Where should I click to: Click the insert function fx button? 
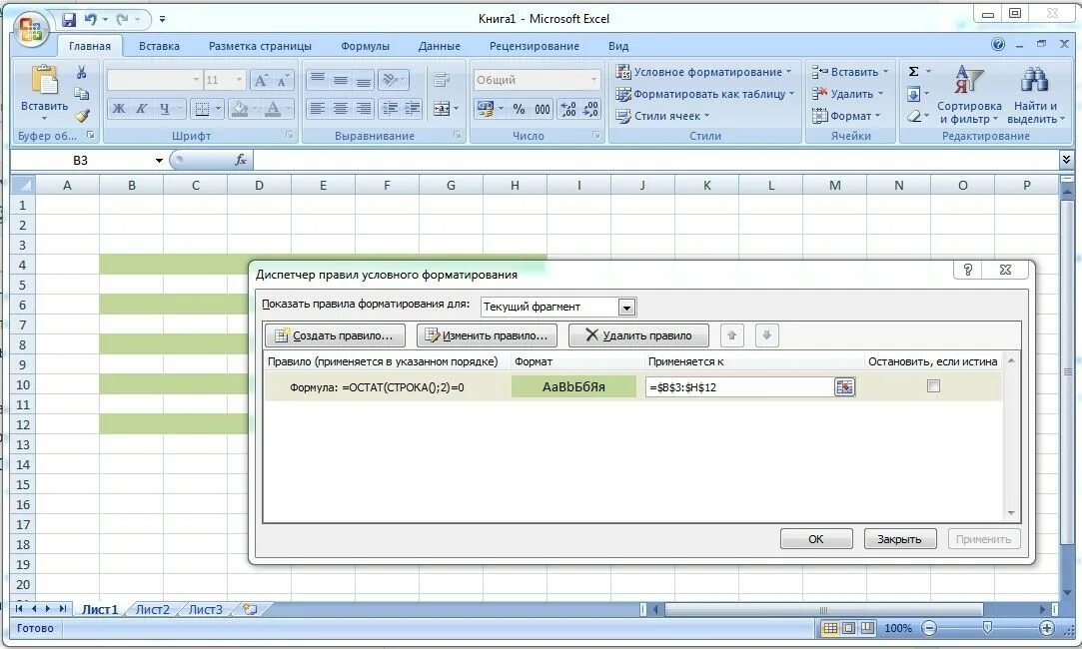click(240, 160)
